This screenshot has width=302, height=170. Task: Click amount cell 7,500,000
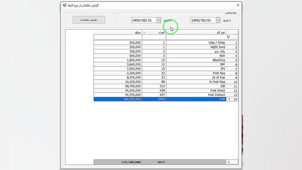coord(118,69)
